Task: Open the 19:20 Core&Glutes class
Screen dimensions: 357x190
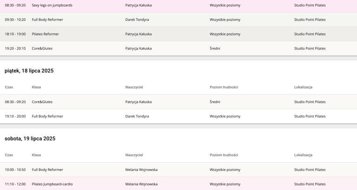Action: [x=42, y=49]
